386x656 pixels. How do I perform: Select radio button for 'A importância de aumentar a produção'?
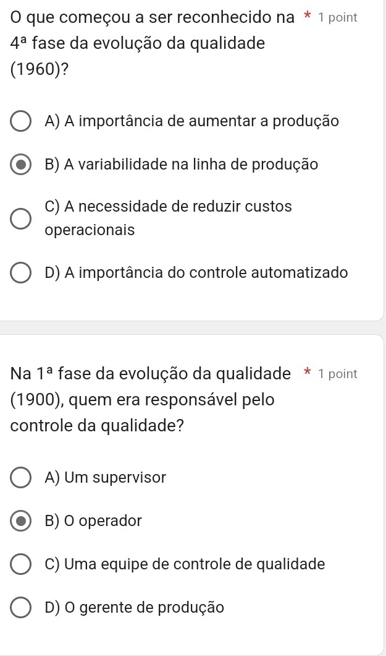22,123
